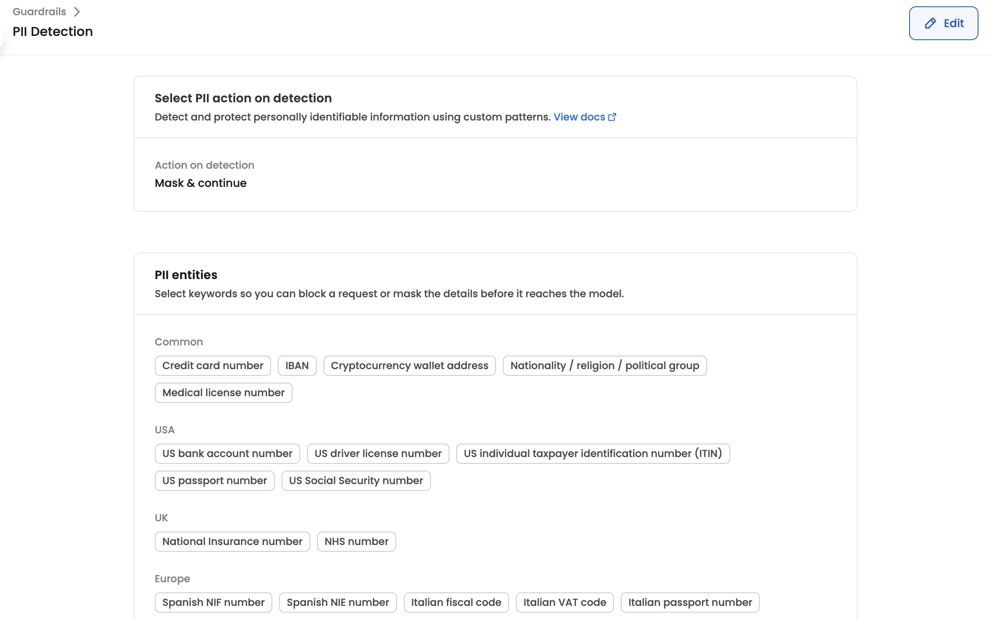Click the NHS number chip
The height and width of the screenshot is (619, 992).
pyautogui.click(x=356, y=542)
